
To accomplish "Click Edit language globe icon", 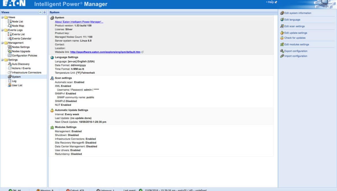I will click(282, 20).
